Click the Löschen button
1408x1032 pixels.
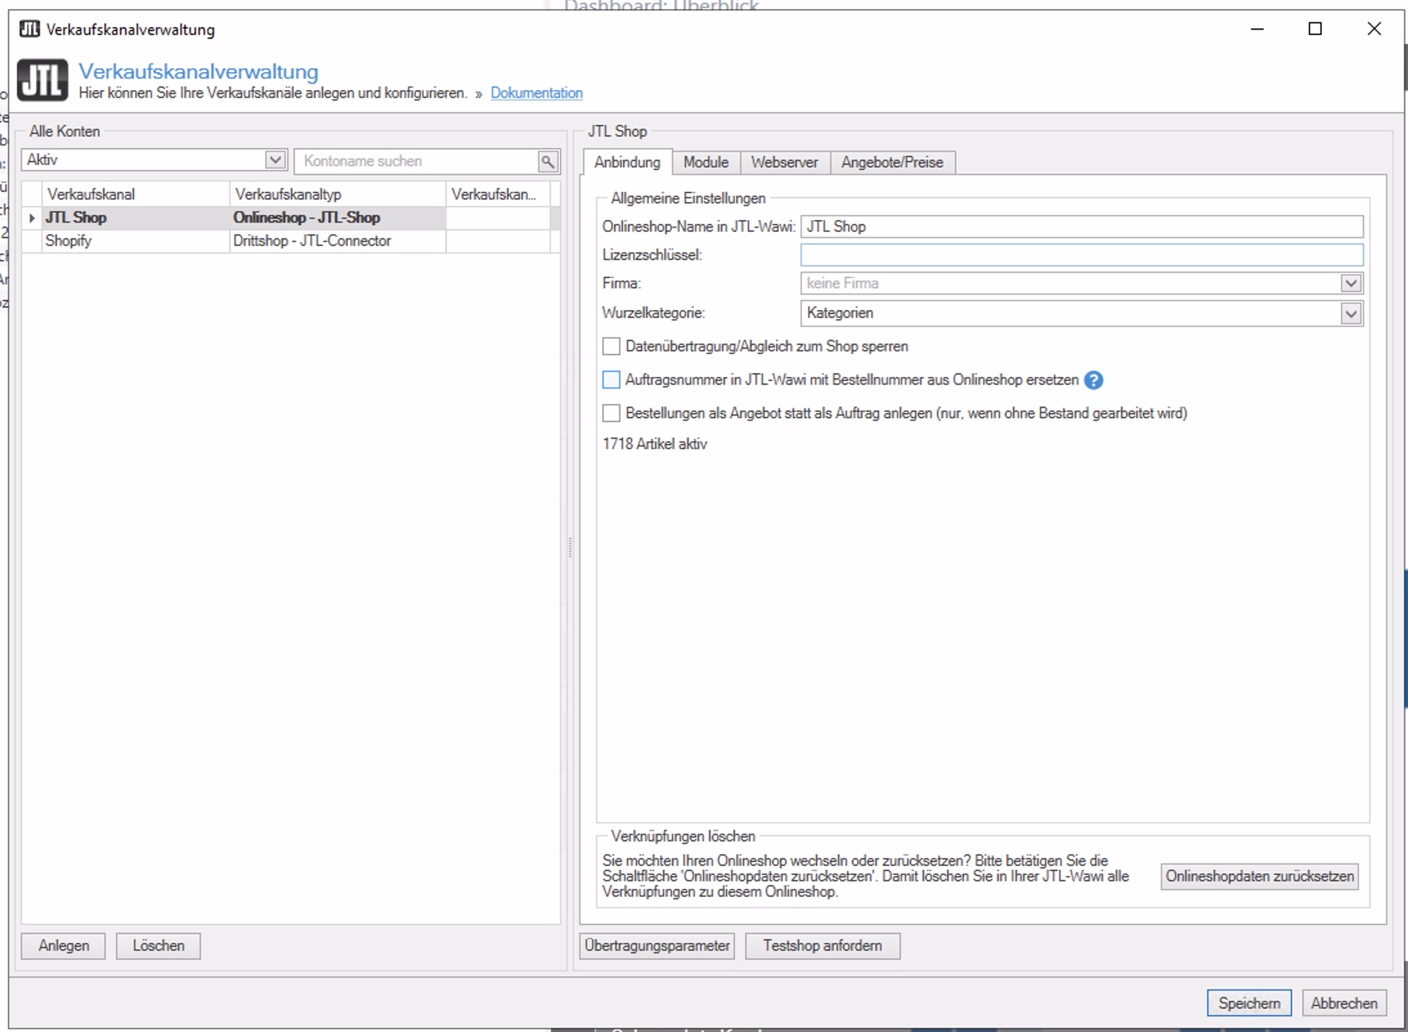[x=158, y=946]
